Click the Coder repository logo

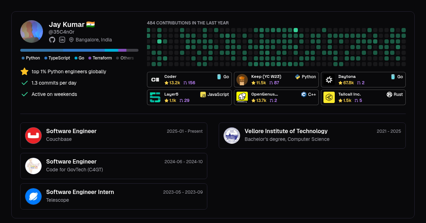155,80
